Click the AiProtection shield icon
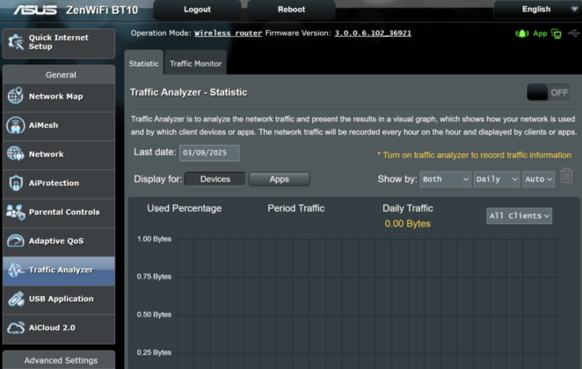582x369 pixels. click(16, 183)
